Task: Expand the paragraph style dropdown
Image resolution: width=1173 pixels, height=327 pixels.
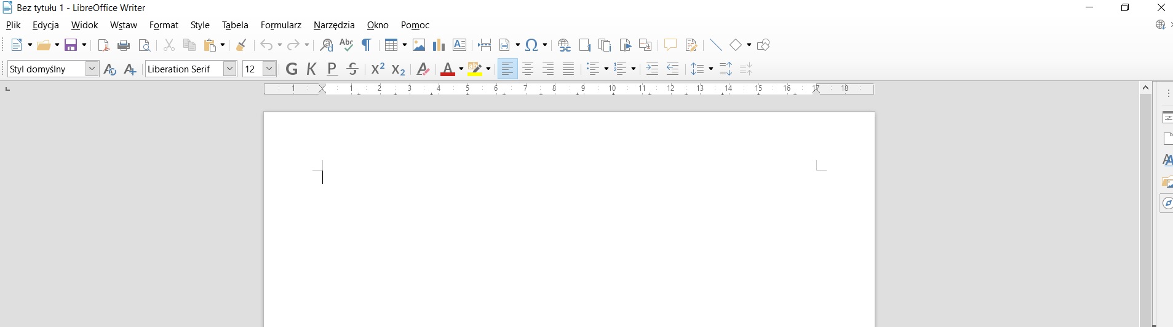Action: coord(92,69)
